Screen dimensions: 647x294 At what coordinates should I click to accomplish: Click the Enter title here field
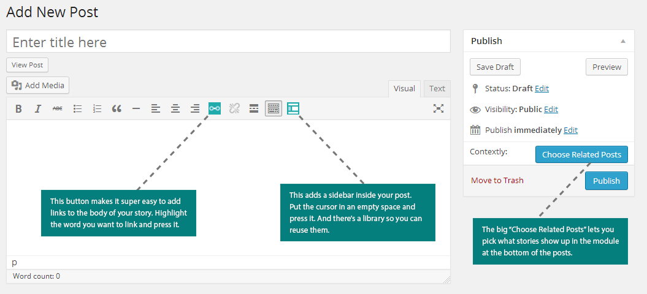[x=228, y=41]
